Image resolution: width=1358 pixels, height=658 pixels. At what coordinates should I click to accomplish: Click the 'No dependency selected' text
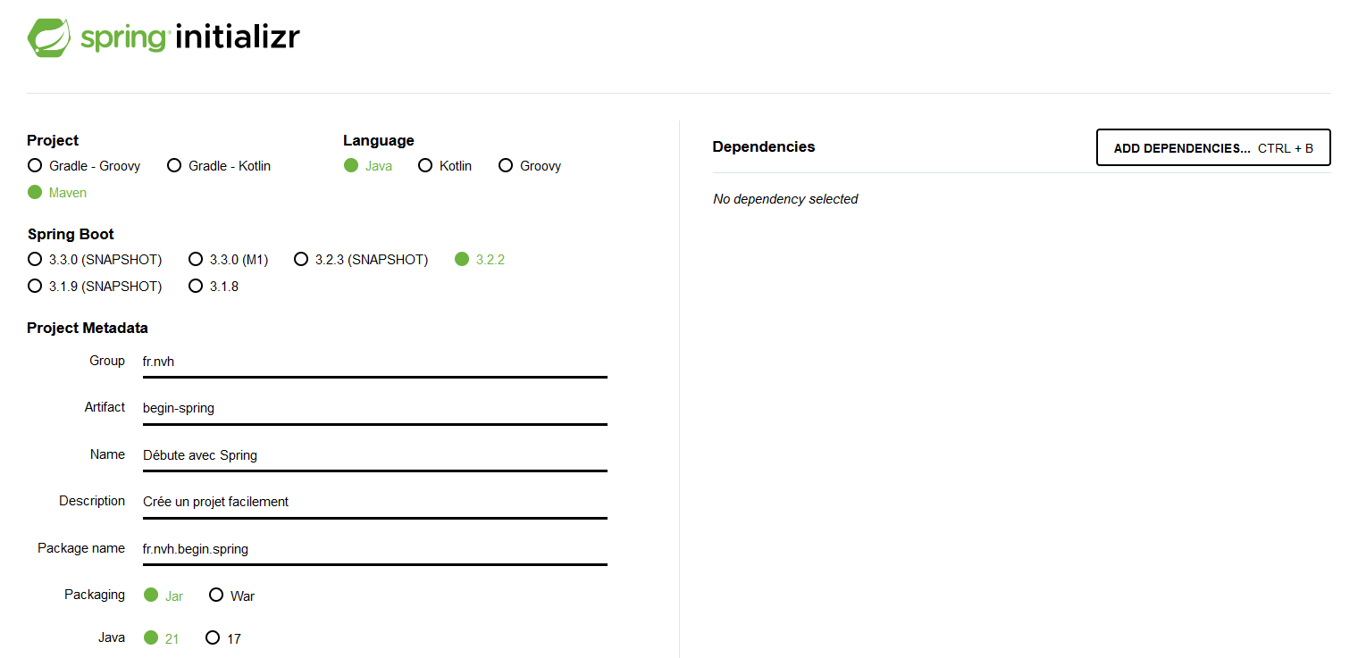785,199
